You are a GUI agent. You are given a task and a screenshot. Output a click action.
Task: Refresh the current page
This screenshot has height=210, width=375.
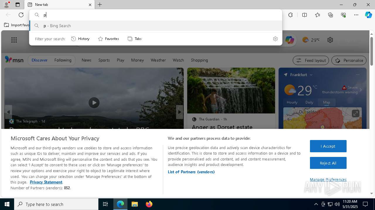(x=21, y=15)
